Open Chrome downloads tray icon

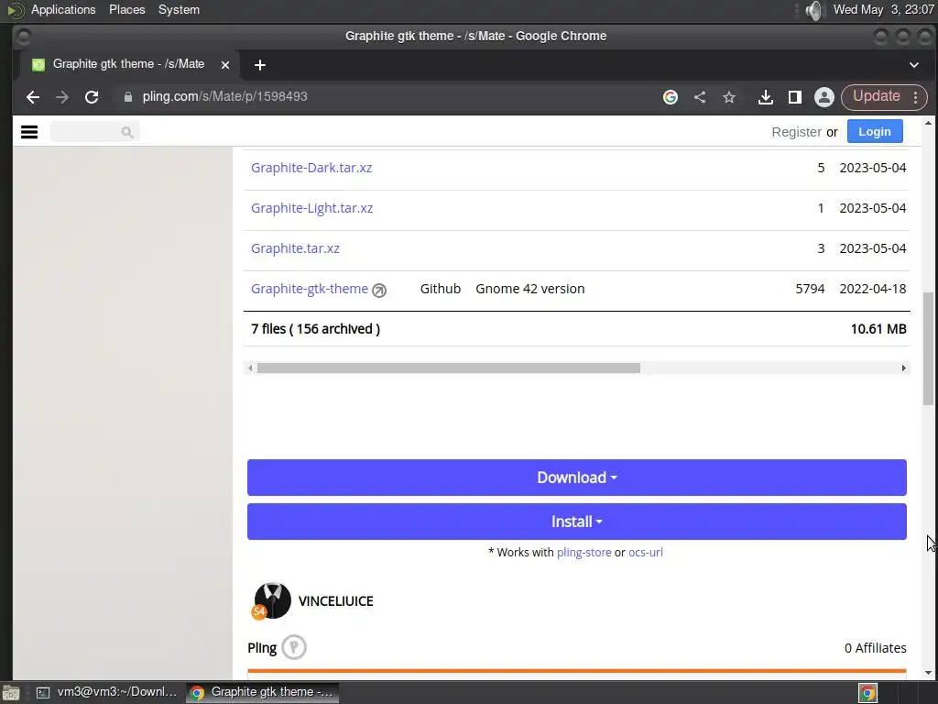click(x=766, y=97)
